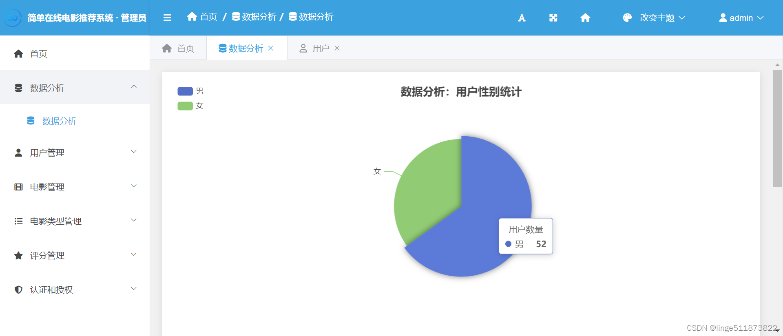Click the 女 label beside the pie
The image size is (783, 336).
377,171
